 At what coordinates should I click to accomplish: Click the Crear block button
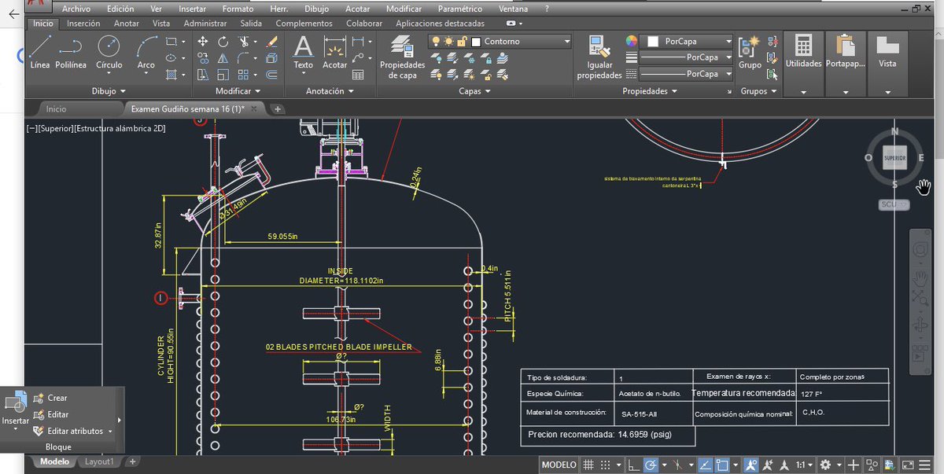[x=50, y=398]
